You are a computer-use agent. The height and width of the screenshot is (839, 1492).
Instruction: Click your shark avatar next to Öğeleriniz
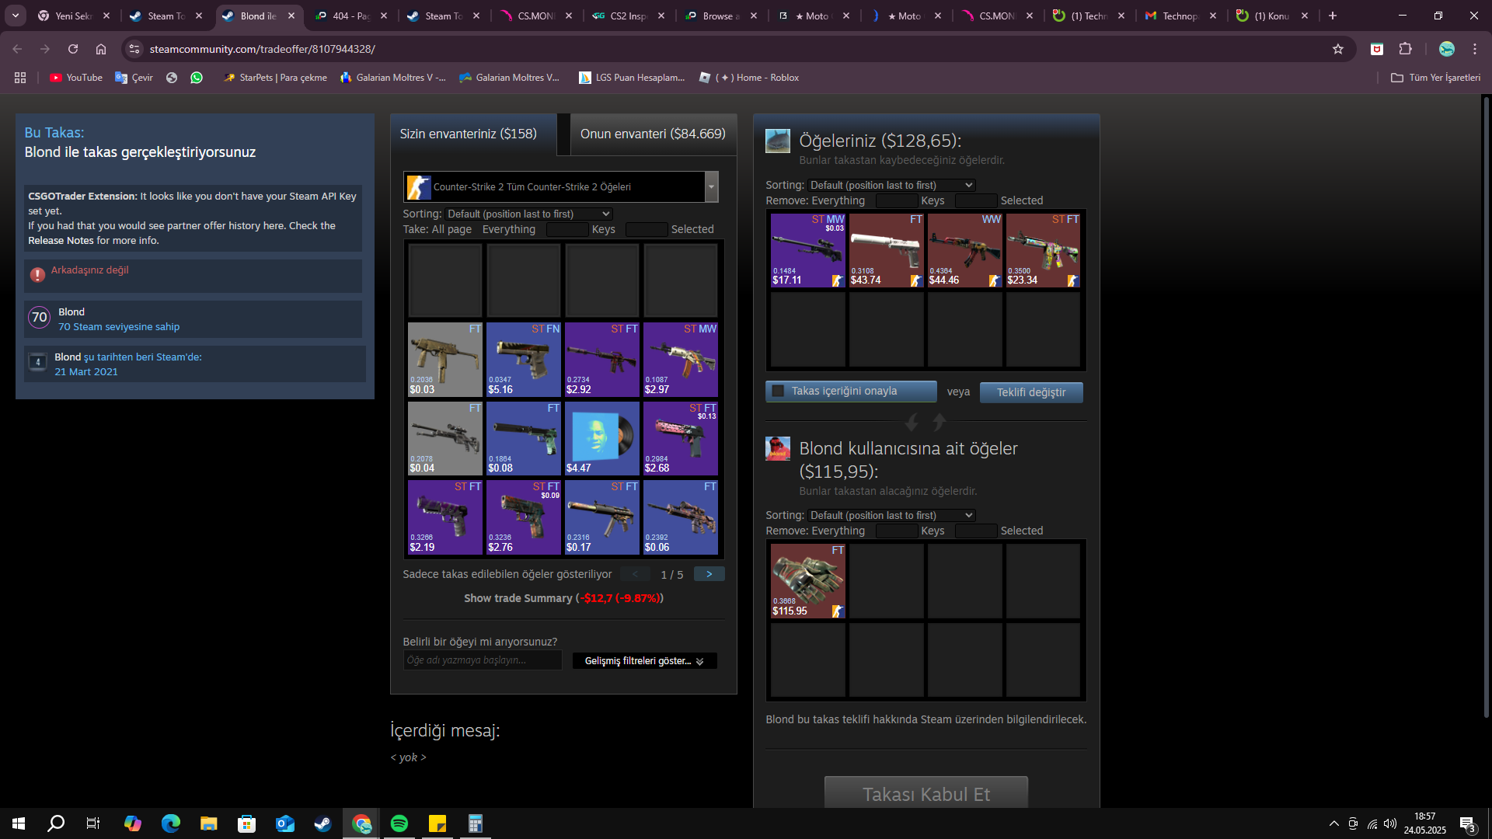coord(778,141)
